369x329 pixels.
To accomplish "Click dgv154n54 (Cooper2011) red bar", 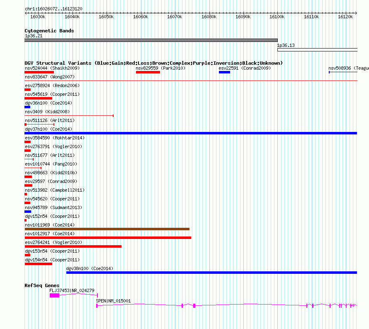I will [39, 264].
